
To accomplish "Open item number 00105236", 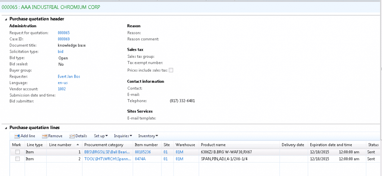I will click(143, 152).
